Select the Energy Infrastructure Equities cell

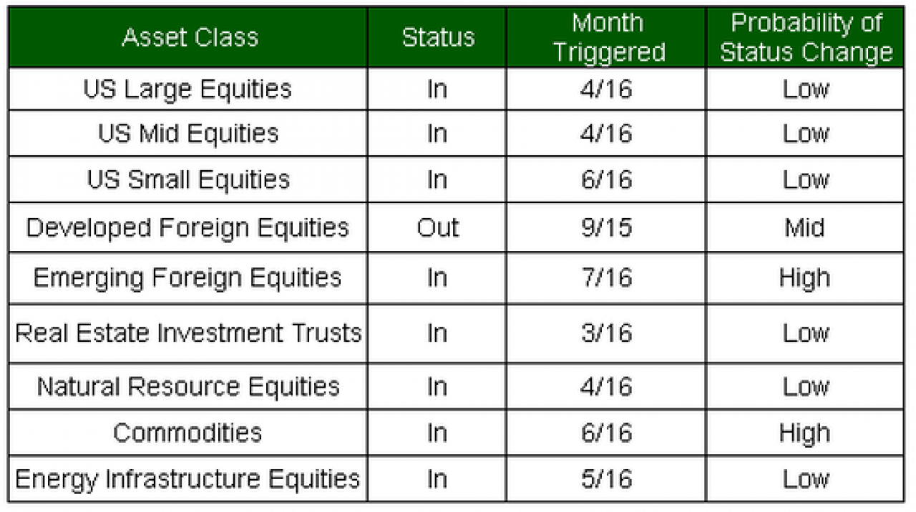(189, 478)
